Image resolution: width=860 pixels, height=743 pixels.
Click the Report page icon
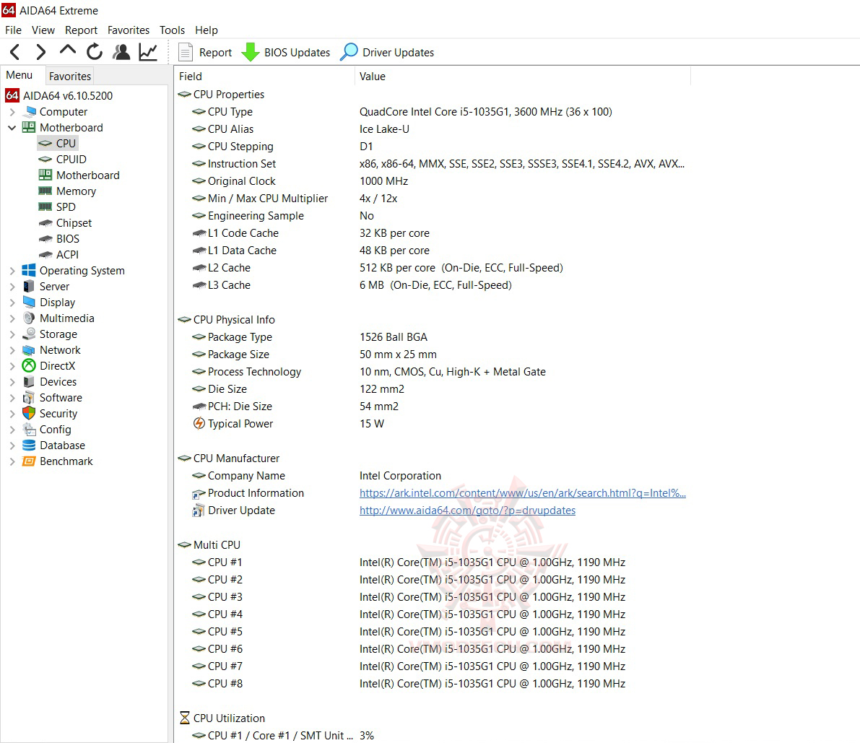(x=186, y=52)
